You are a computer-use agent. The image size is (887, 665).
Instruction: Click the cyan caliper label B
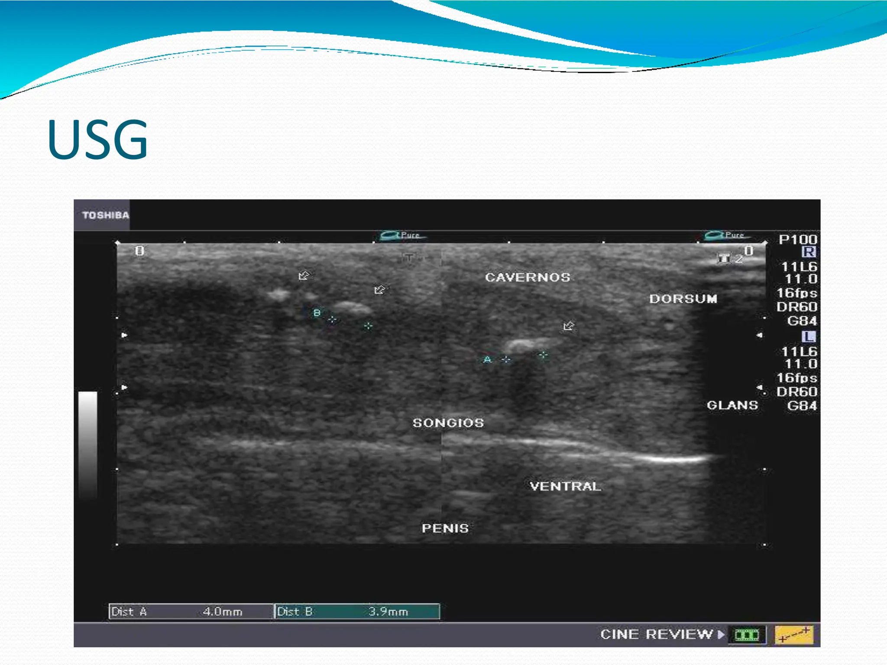click(x=317, y=313)
